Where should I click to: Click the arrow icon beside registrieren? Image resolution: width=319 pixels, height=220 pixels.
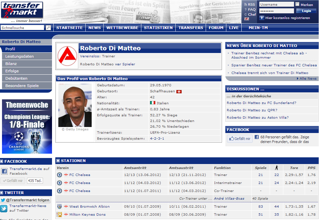pos(262,18)
